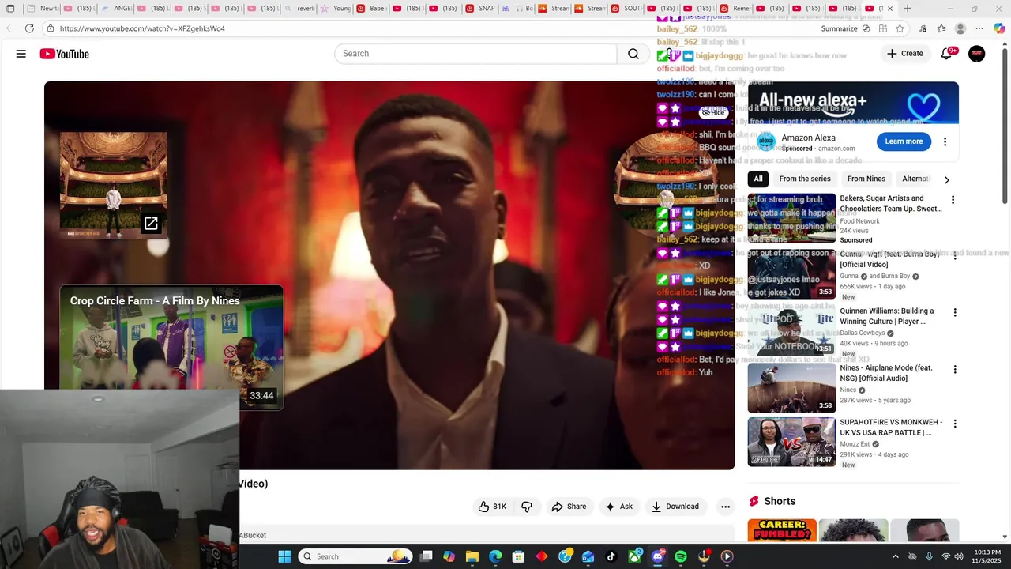
Task: Open options for Supahotfire vs Monkweh video
Action: [954, 424]
